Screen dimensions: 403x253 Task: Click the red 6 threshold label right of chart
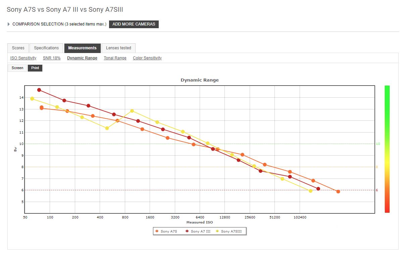click(377, 190)
